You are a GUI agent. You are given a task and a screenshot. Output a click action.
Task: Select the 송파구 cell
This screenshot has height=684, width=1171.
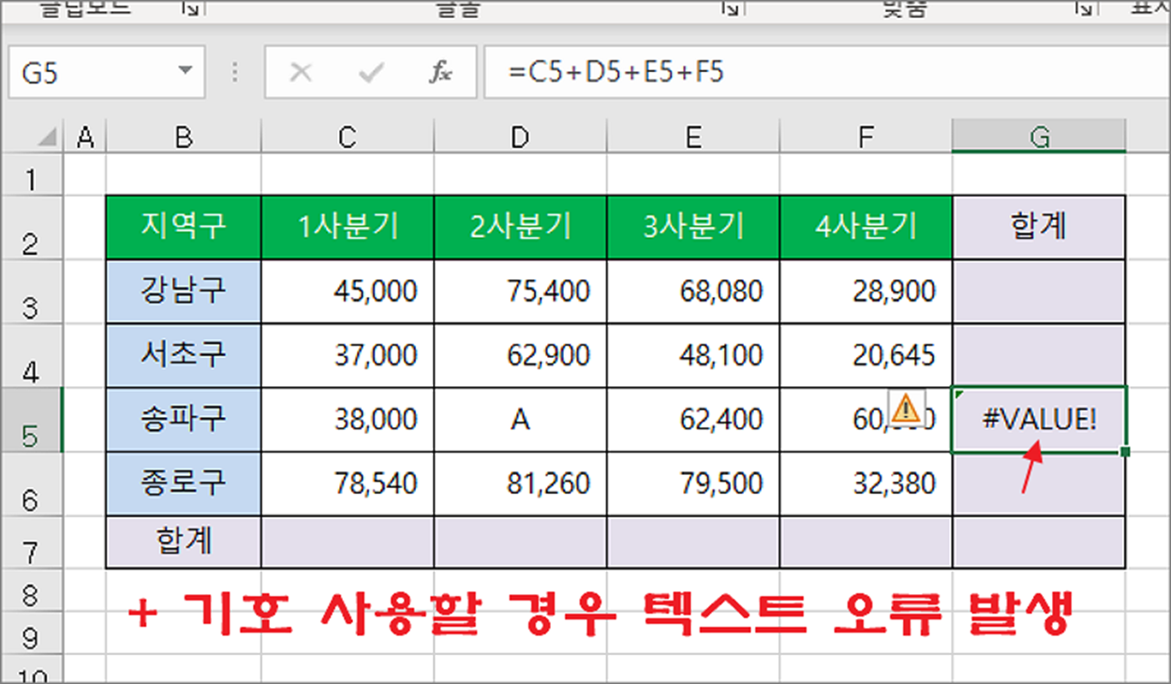coord(184,419)
